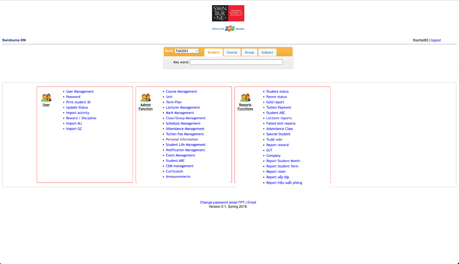Open Report Student Month
459x264 pixels.
[x=283, y=161]
